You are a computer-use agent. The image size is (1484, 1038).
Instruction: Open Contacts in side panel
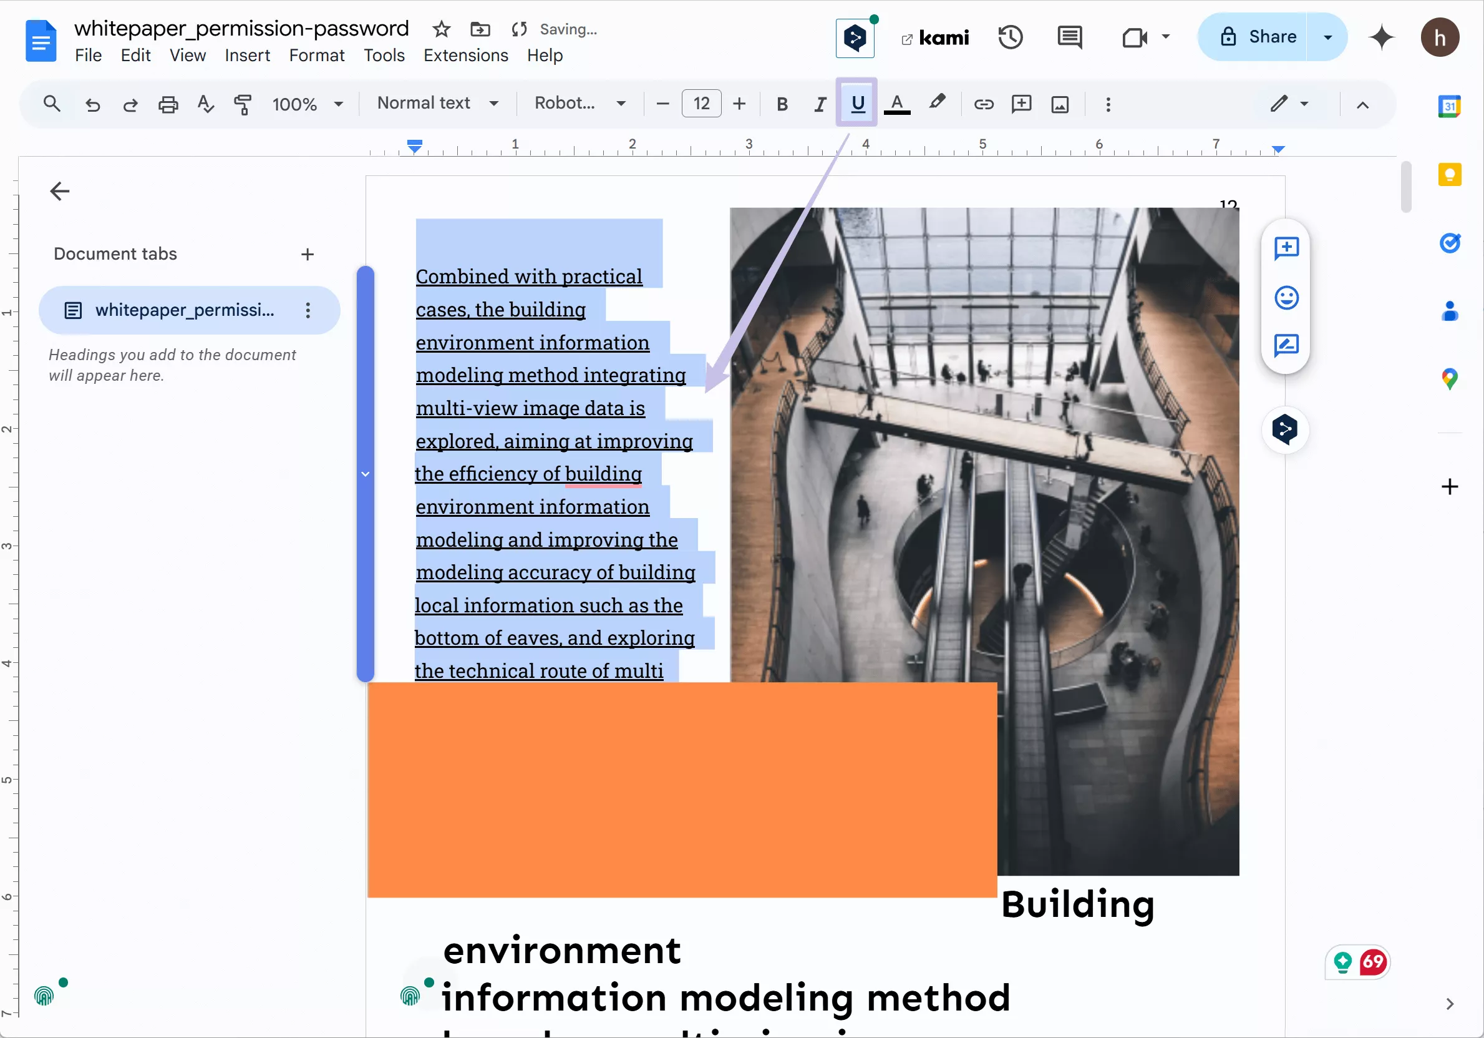click(1449, 310)
